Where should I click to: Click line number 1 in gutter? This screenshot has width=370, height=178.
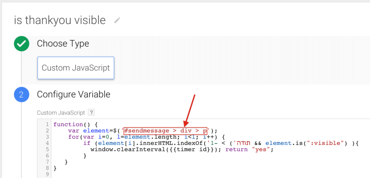[x=47, y=124]
